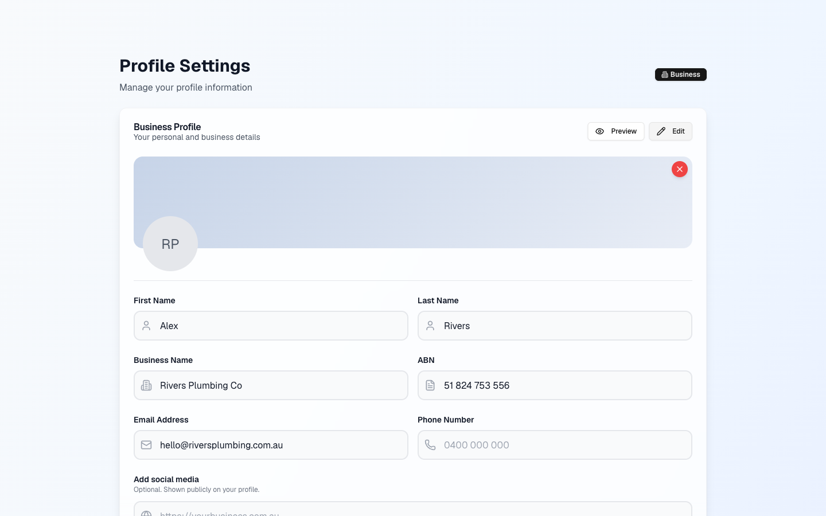Focus the Phone Number field
Viewport: 826px width, 516px height.
[555, 445]
